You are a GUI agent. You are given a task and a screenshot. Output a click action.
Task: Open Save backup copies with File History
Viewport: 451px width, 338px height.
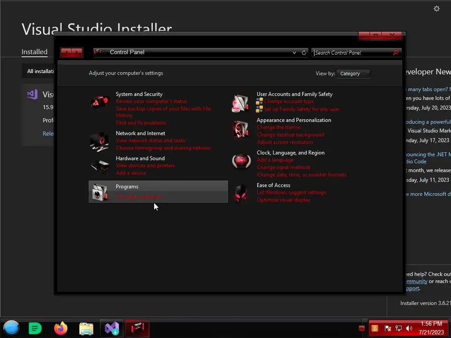click(x=163, y=112)
